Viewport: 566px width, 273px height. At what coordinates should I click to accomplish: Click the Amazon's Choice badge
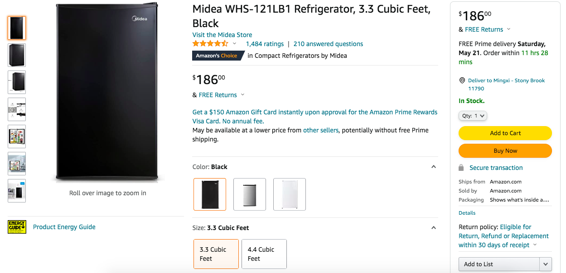coord(217,56)
